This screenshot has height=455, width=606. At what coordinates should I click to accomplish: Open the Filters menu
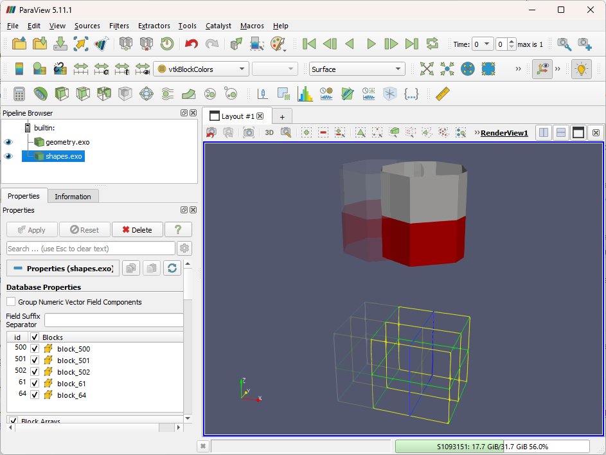pyautogui.click(x=119, y=26)
